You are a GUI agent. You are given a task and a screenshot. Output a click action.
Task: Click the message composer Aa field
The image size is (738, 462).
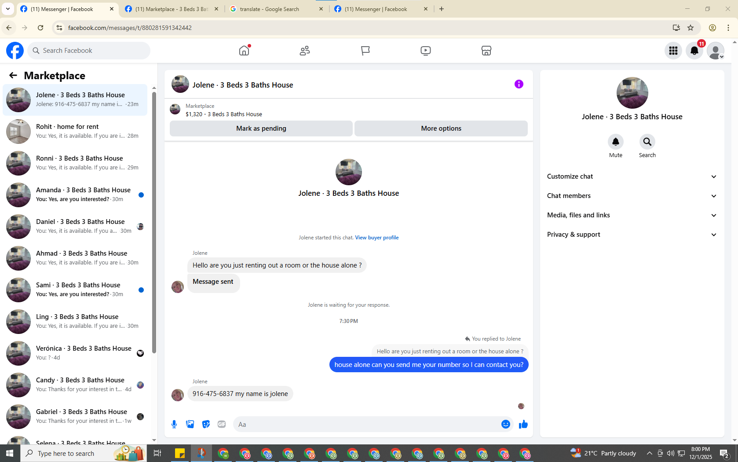[368, 424]
